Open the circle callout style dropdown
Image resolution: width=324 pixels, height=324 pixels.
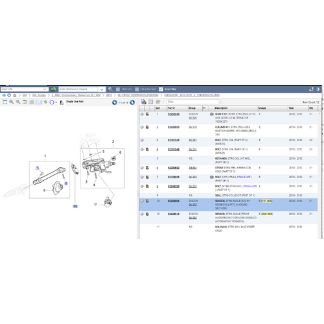pos(56,102)
